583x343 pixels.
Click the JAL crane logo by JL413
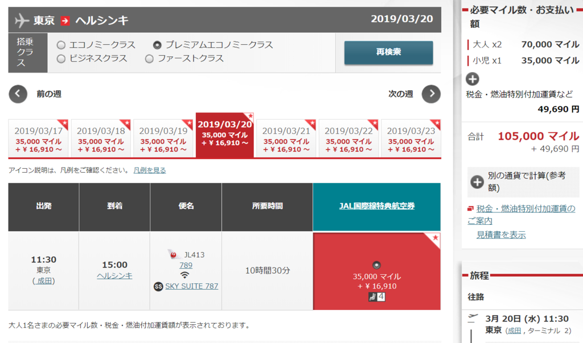173,254
